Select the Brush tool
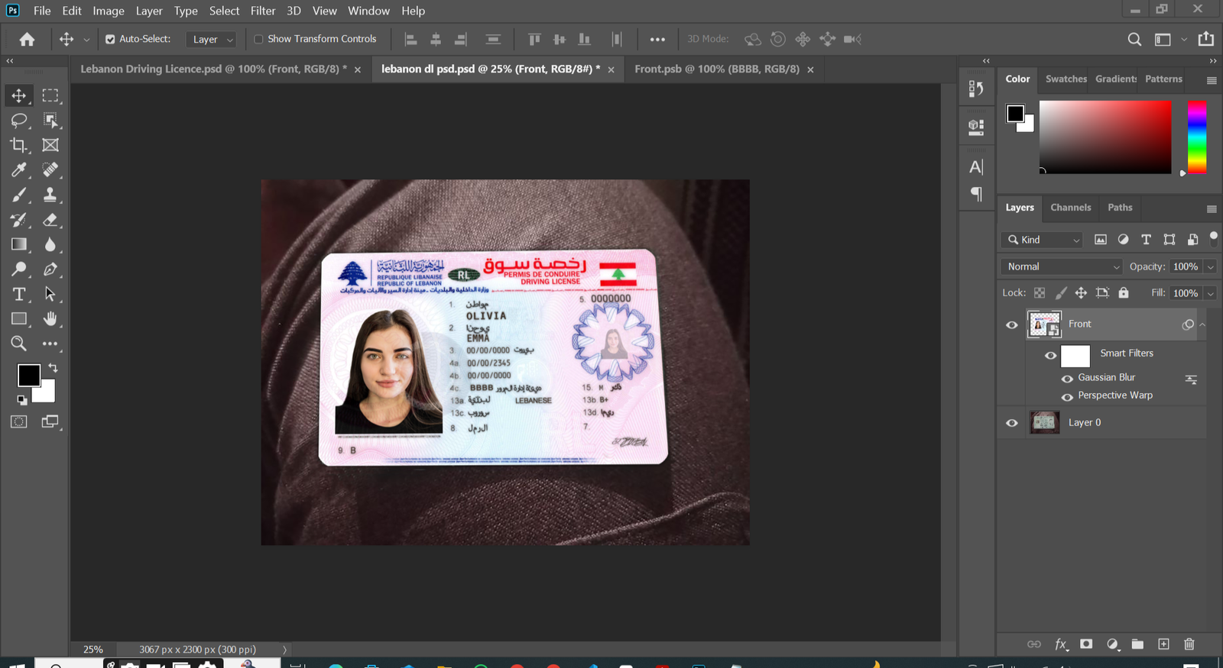 click(19, 195)
